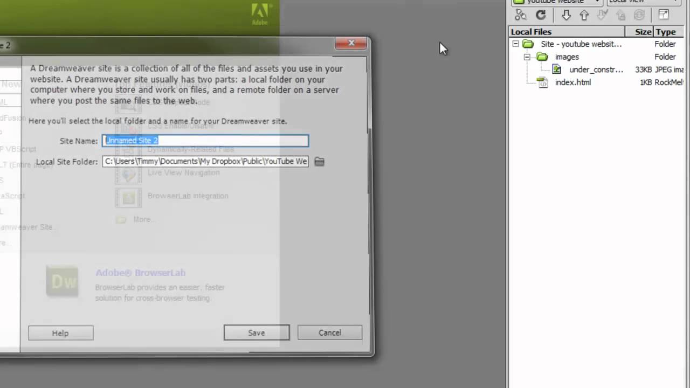The image size is (690, 388).
Task: Sort by the Type column header
Action: coord(668,32)
